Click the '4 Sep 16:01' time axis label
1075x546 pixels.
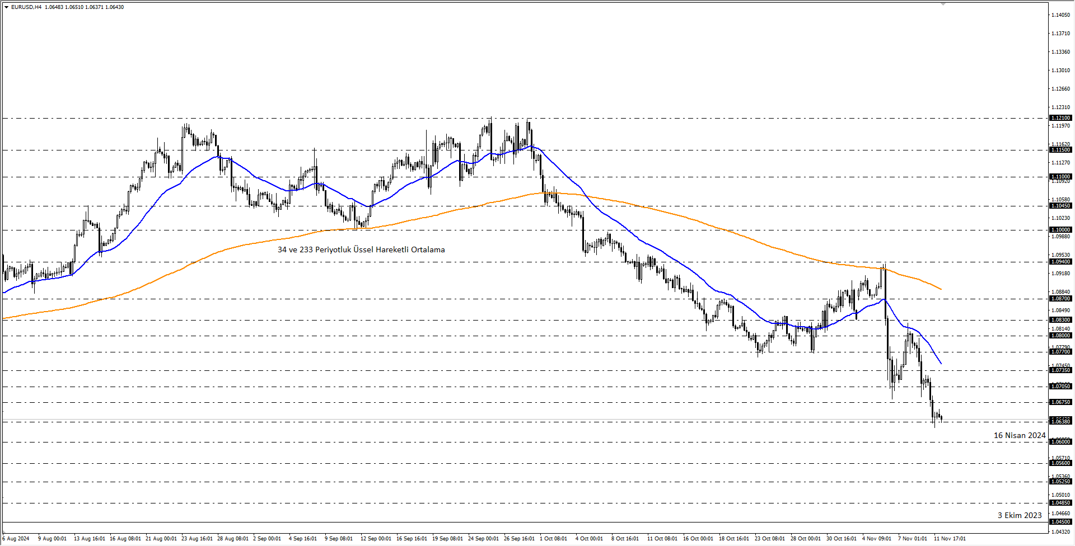point(303,539)
